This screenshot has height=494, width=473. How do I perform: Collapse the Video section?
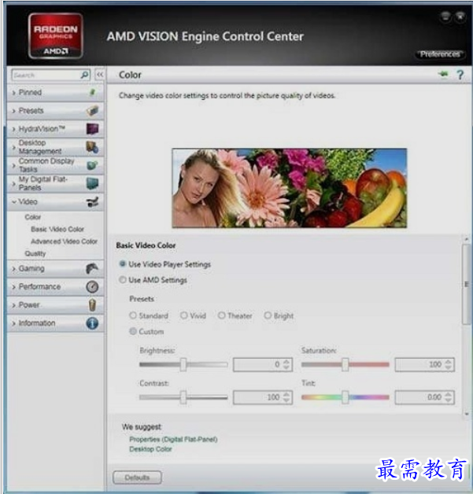(55, 201)
